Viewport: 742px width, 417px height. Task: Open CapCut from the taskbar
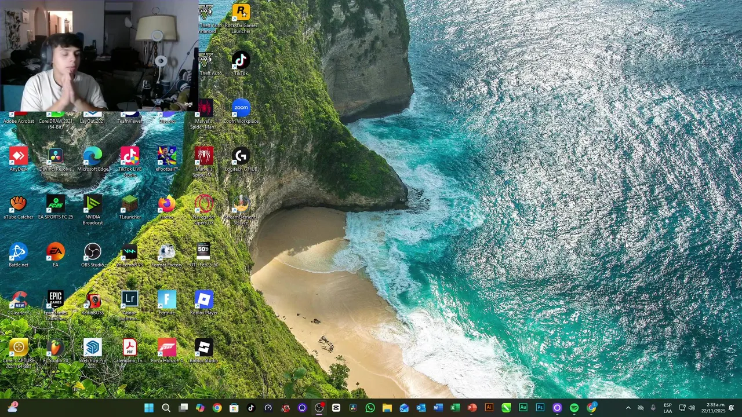tap(336, 408)
